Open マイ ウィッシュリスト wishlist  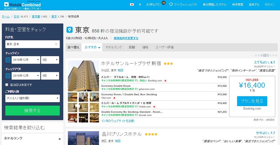click(x=183, y=5)
